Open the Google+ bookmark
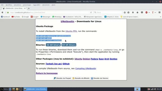 coord(35,17)
